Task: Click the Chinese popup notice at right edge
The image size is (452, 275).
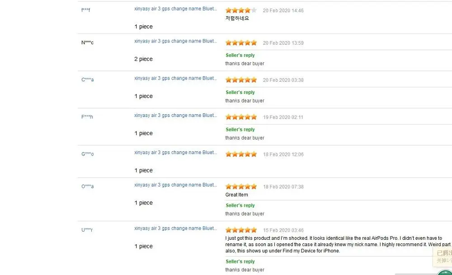Action: (x=443, y=256)
